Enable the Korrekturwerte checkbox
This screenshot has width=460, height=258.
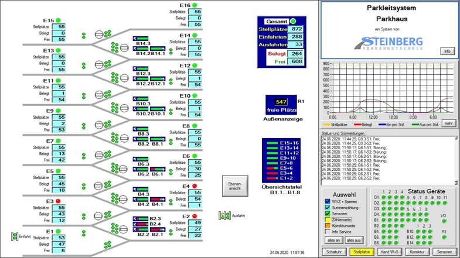point(328,225)
